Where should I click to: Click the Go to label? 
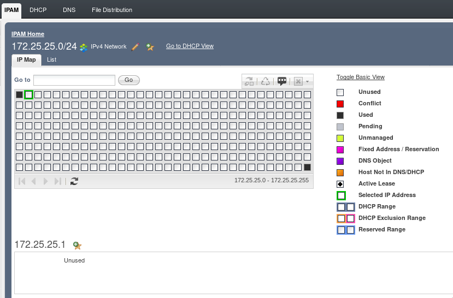pyautogui.click(x=22, y=80)
